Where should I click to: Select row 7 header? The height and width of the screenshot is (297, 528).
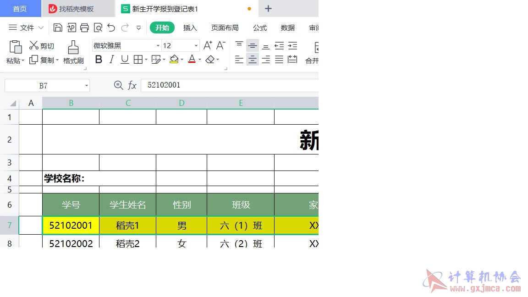[x=10, y=225]
